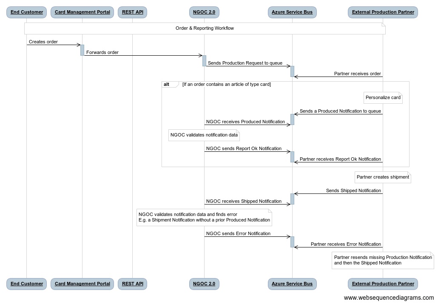This screenshot has width=438, height=304.
Task: Select the Azure Service Bus participant box
Action: point(292,12)
